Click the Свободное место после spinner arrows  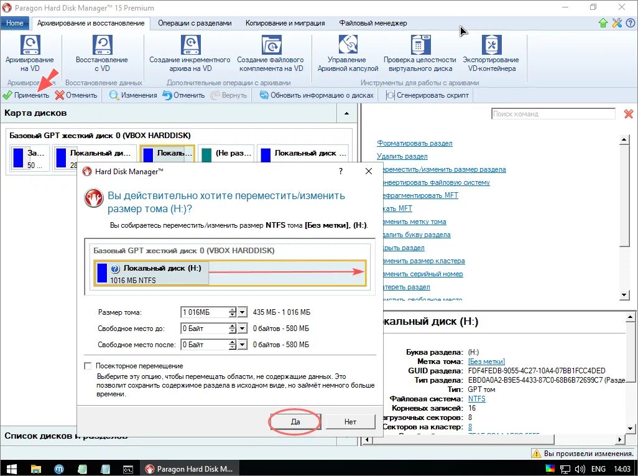point(233,345)
